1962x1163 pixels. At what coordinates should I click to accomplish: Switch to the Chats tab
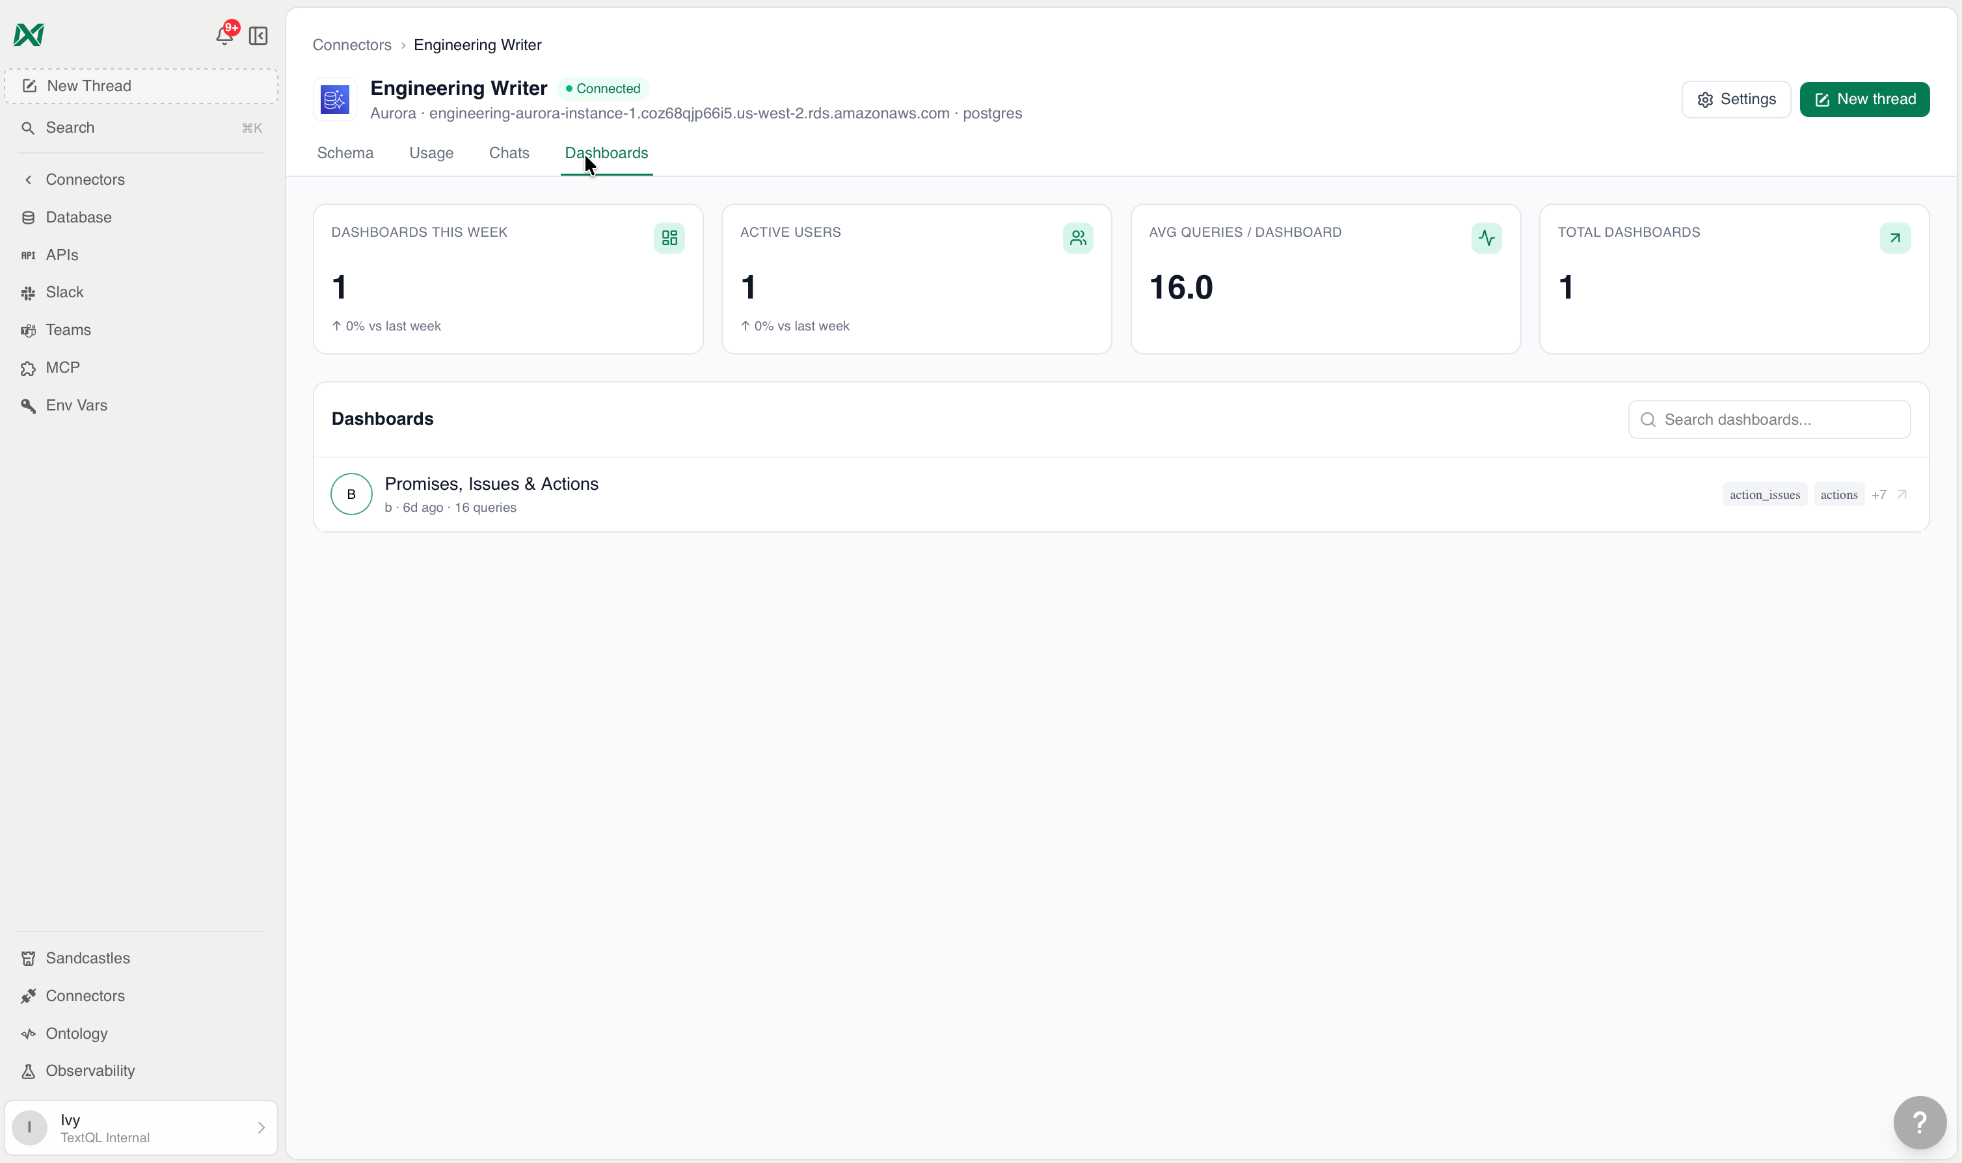coord(509,153)
